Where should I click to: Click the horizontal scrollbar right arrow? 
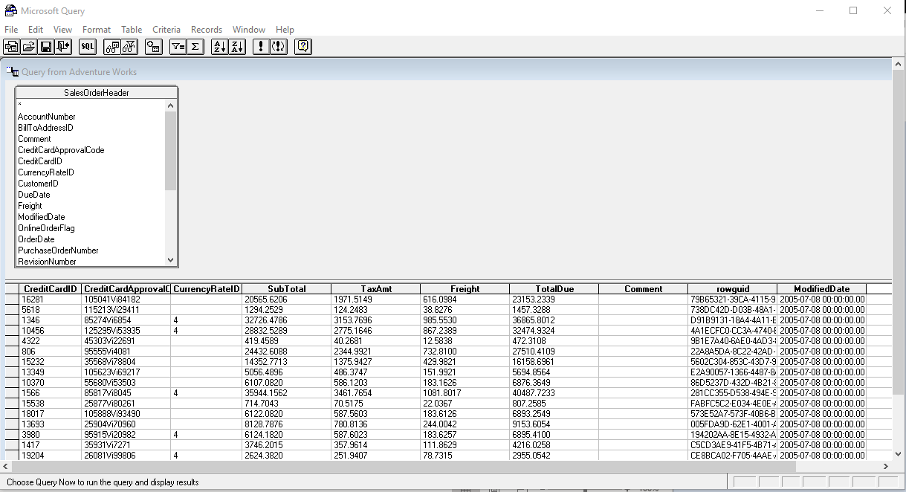884,467
